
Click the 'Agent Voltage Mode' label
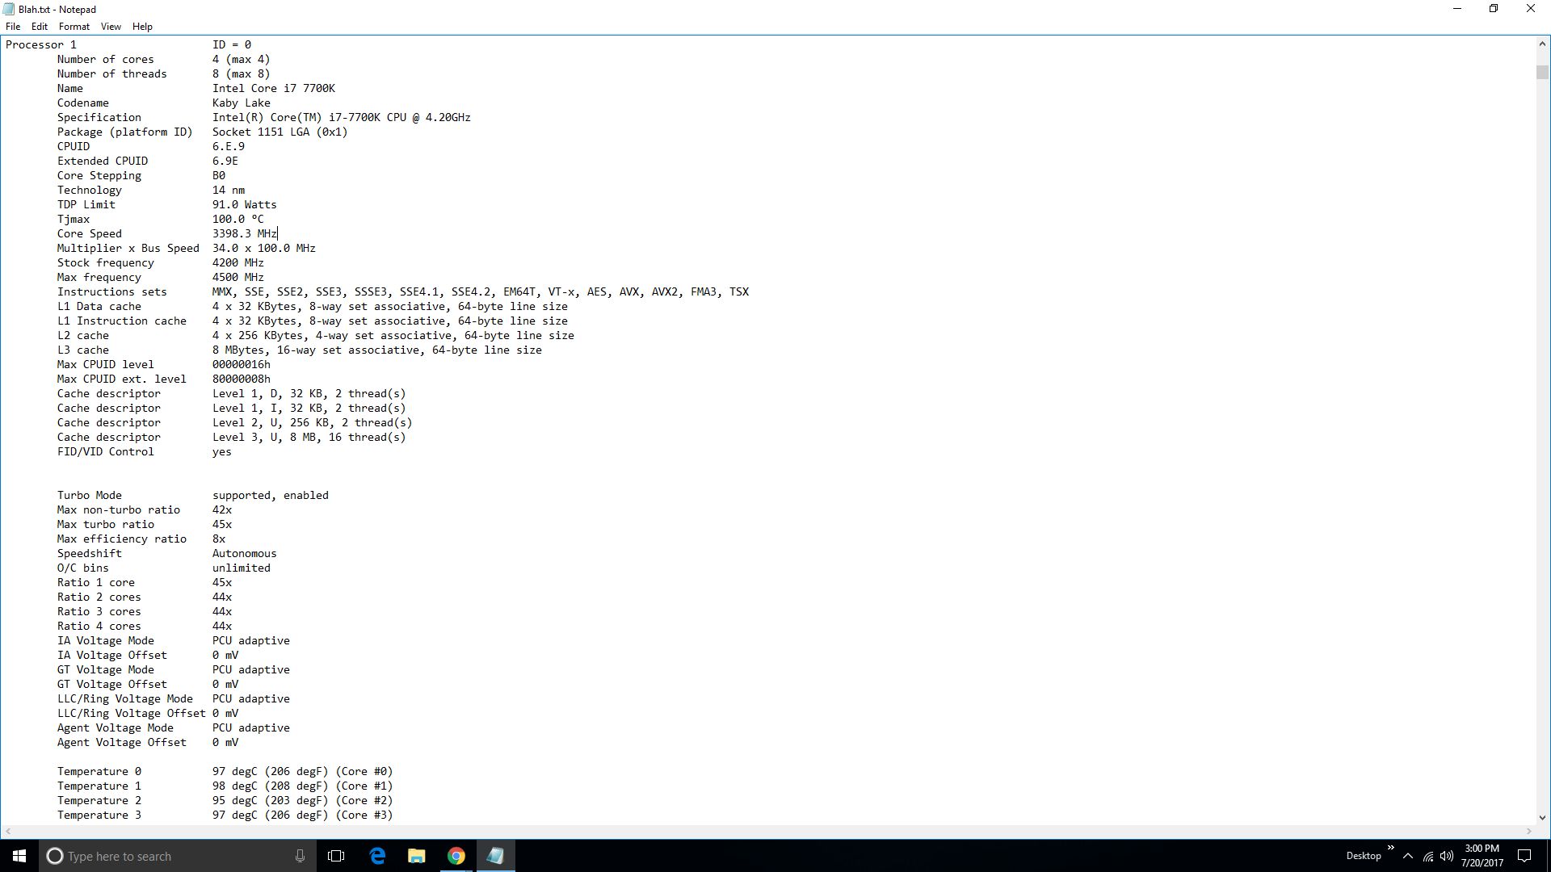click(116, 727)
